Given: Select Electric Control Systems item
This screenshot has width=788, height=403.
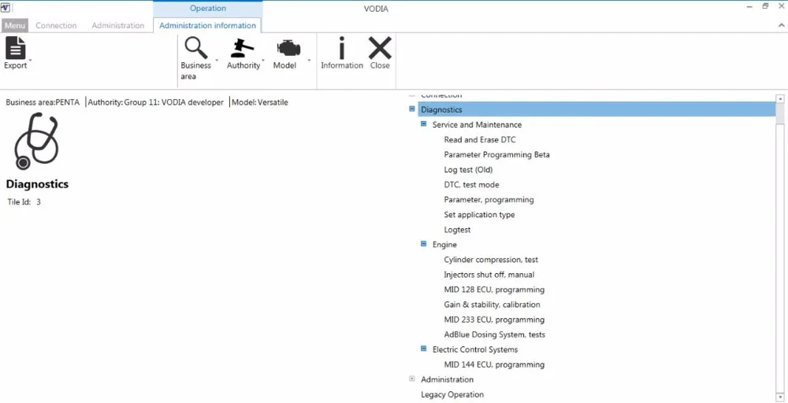Looking at the screenshot, I should coord(475,349).
